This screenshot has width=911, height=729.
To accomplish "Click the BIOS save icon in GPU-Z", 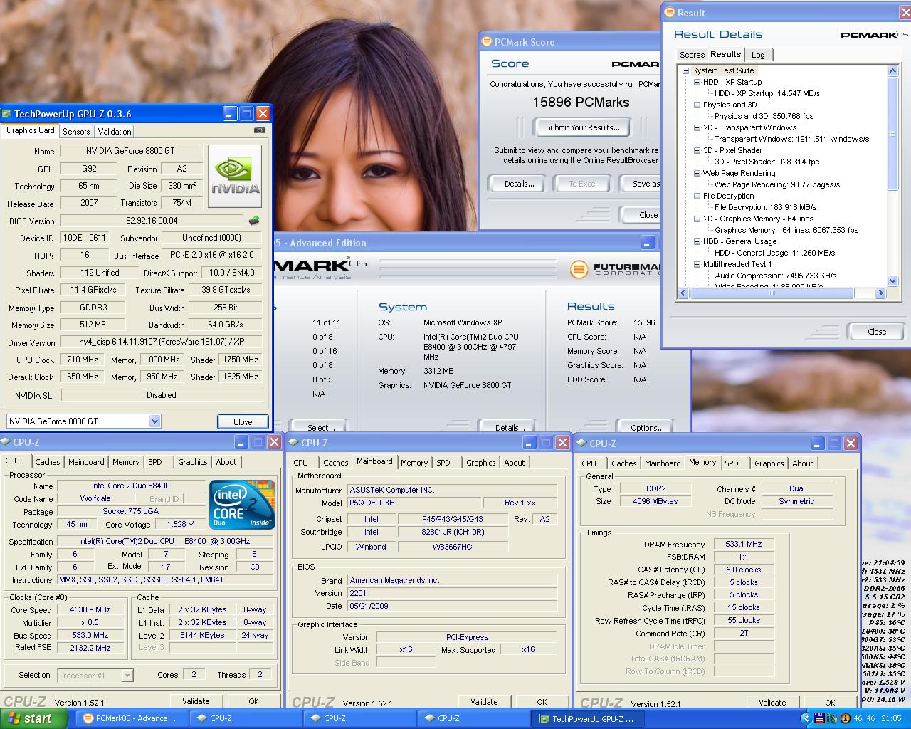I will (x=254, y=221).
